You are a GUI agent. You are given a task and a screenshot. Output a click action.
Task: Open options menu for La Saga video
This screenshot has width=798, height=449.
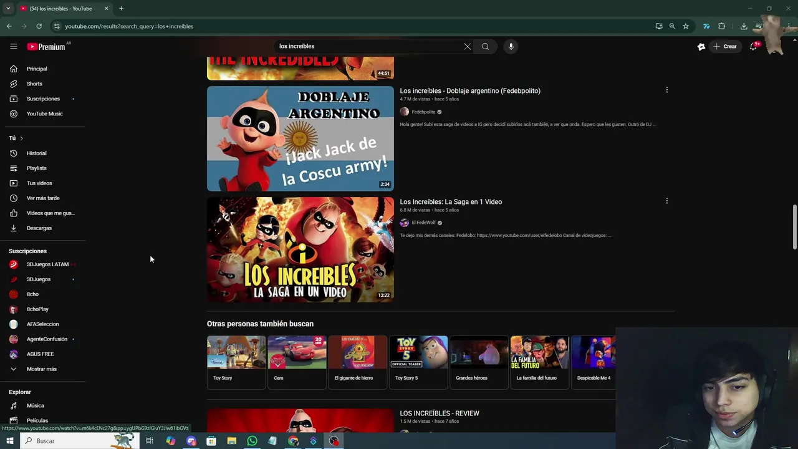pos(666,201)
